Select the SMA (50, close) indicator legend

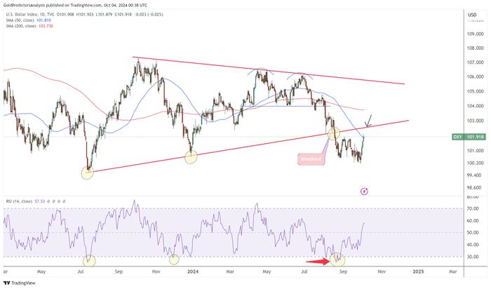(29, 20)
